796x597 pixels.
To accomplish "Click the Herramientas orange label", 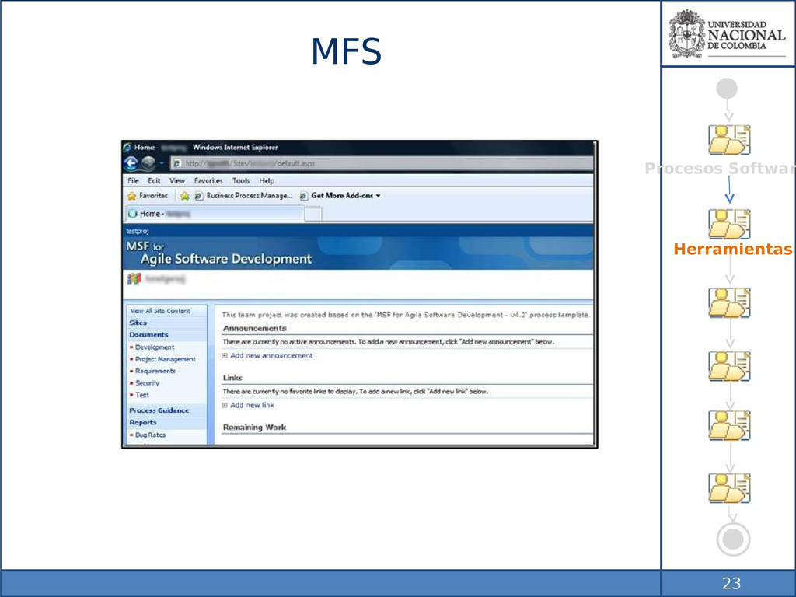I will [x=732, y=250].
